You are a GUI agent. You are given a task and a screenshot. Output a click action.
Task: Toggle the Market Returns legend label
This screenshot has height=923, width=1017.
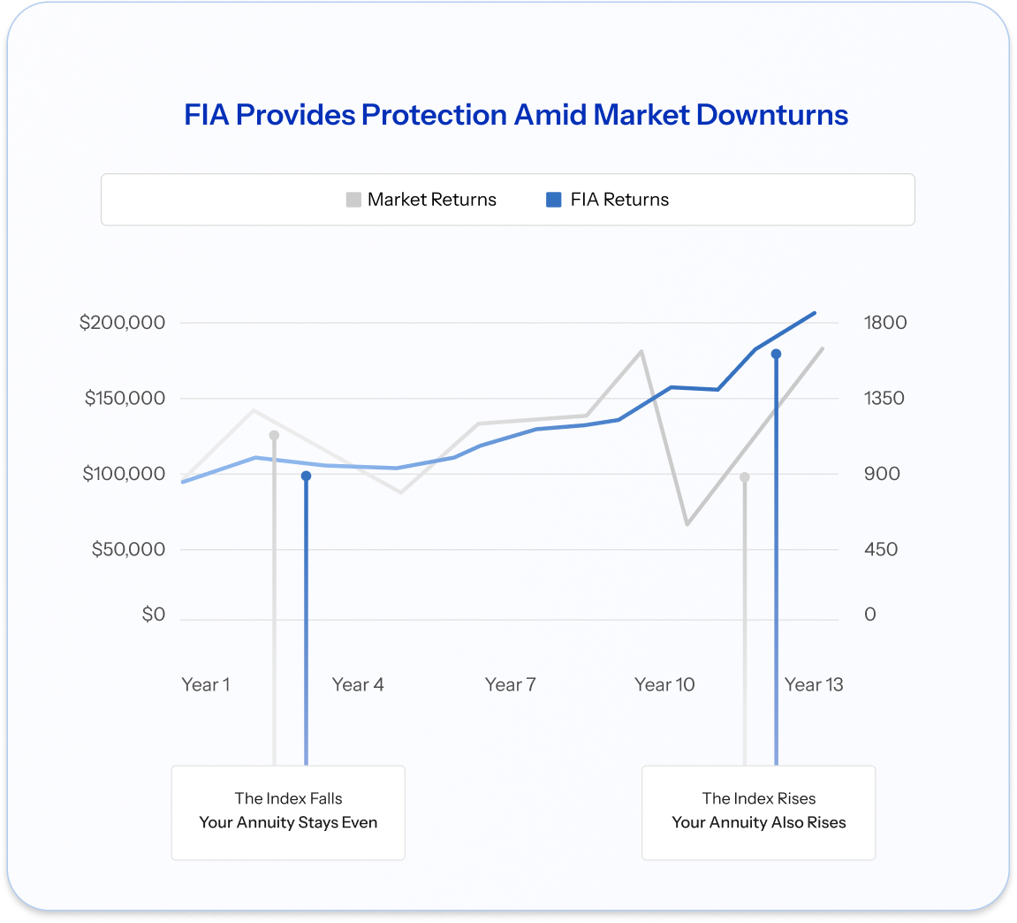click(431, 200)
